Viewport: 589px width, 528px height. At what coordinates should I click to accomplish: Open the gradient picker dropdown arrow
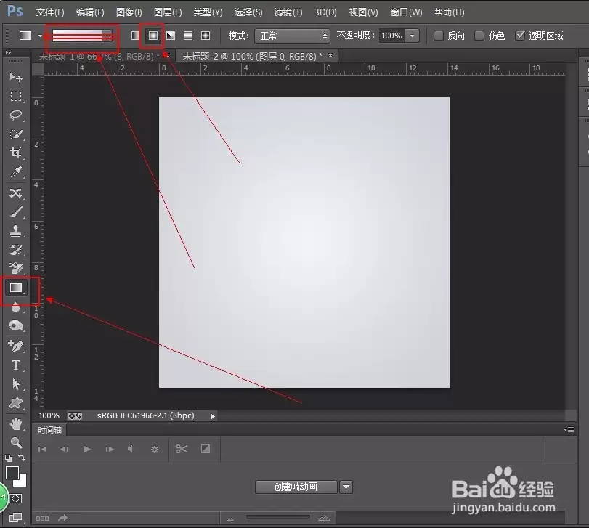(107, 36)
